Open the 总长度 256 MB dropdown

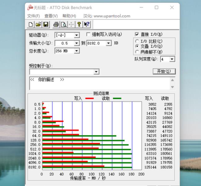coord(77,51)
